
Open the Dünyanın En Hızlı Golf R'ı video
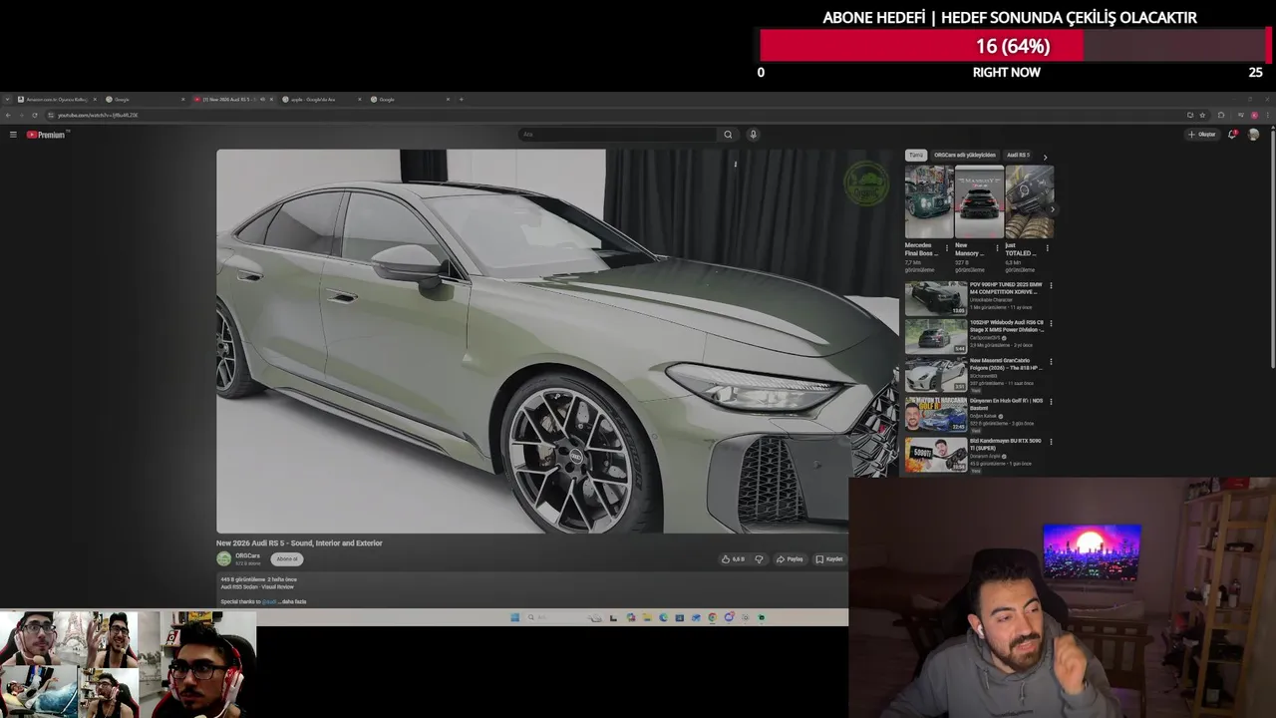[x=935, y=415]
